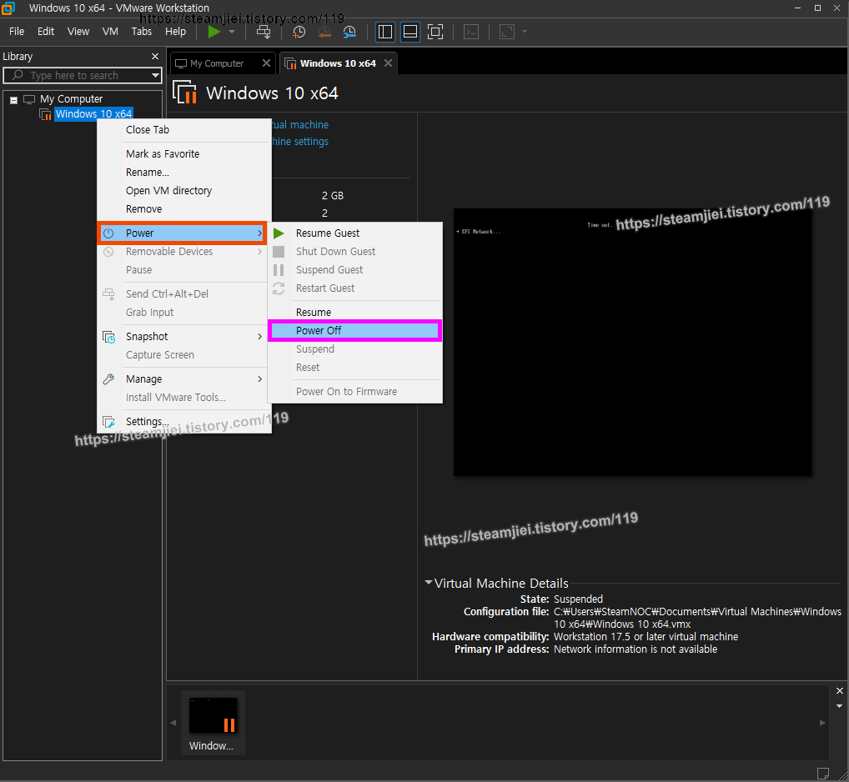This screenshot has width=849, height=782.
Task: Enter full screen mode icon
Action: click(435, 32)
